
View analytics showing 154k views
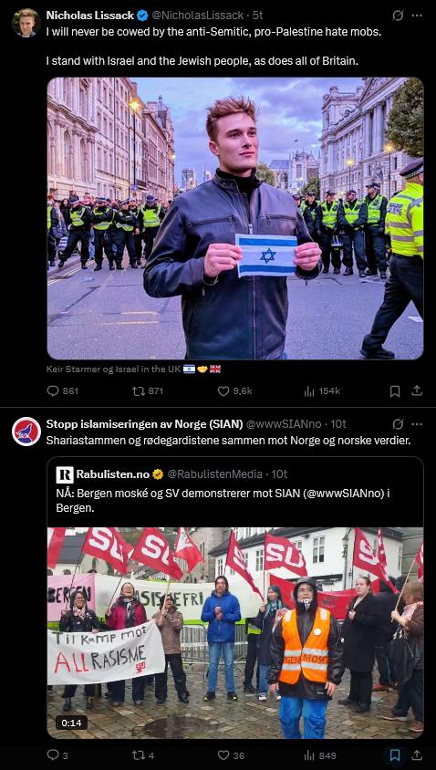322,390
